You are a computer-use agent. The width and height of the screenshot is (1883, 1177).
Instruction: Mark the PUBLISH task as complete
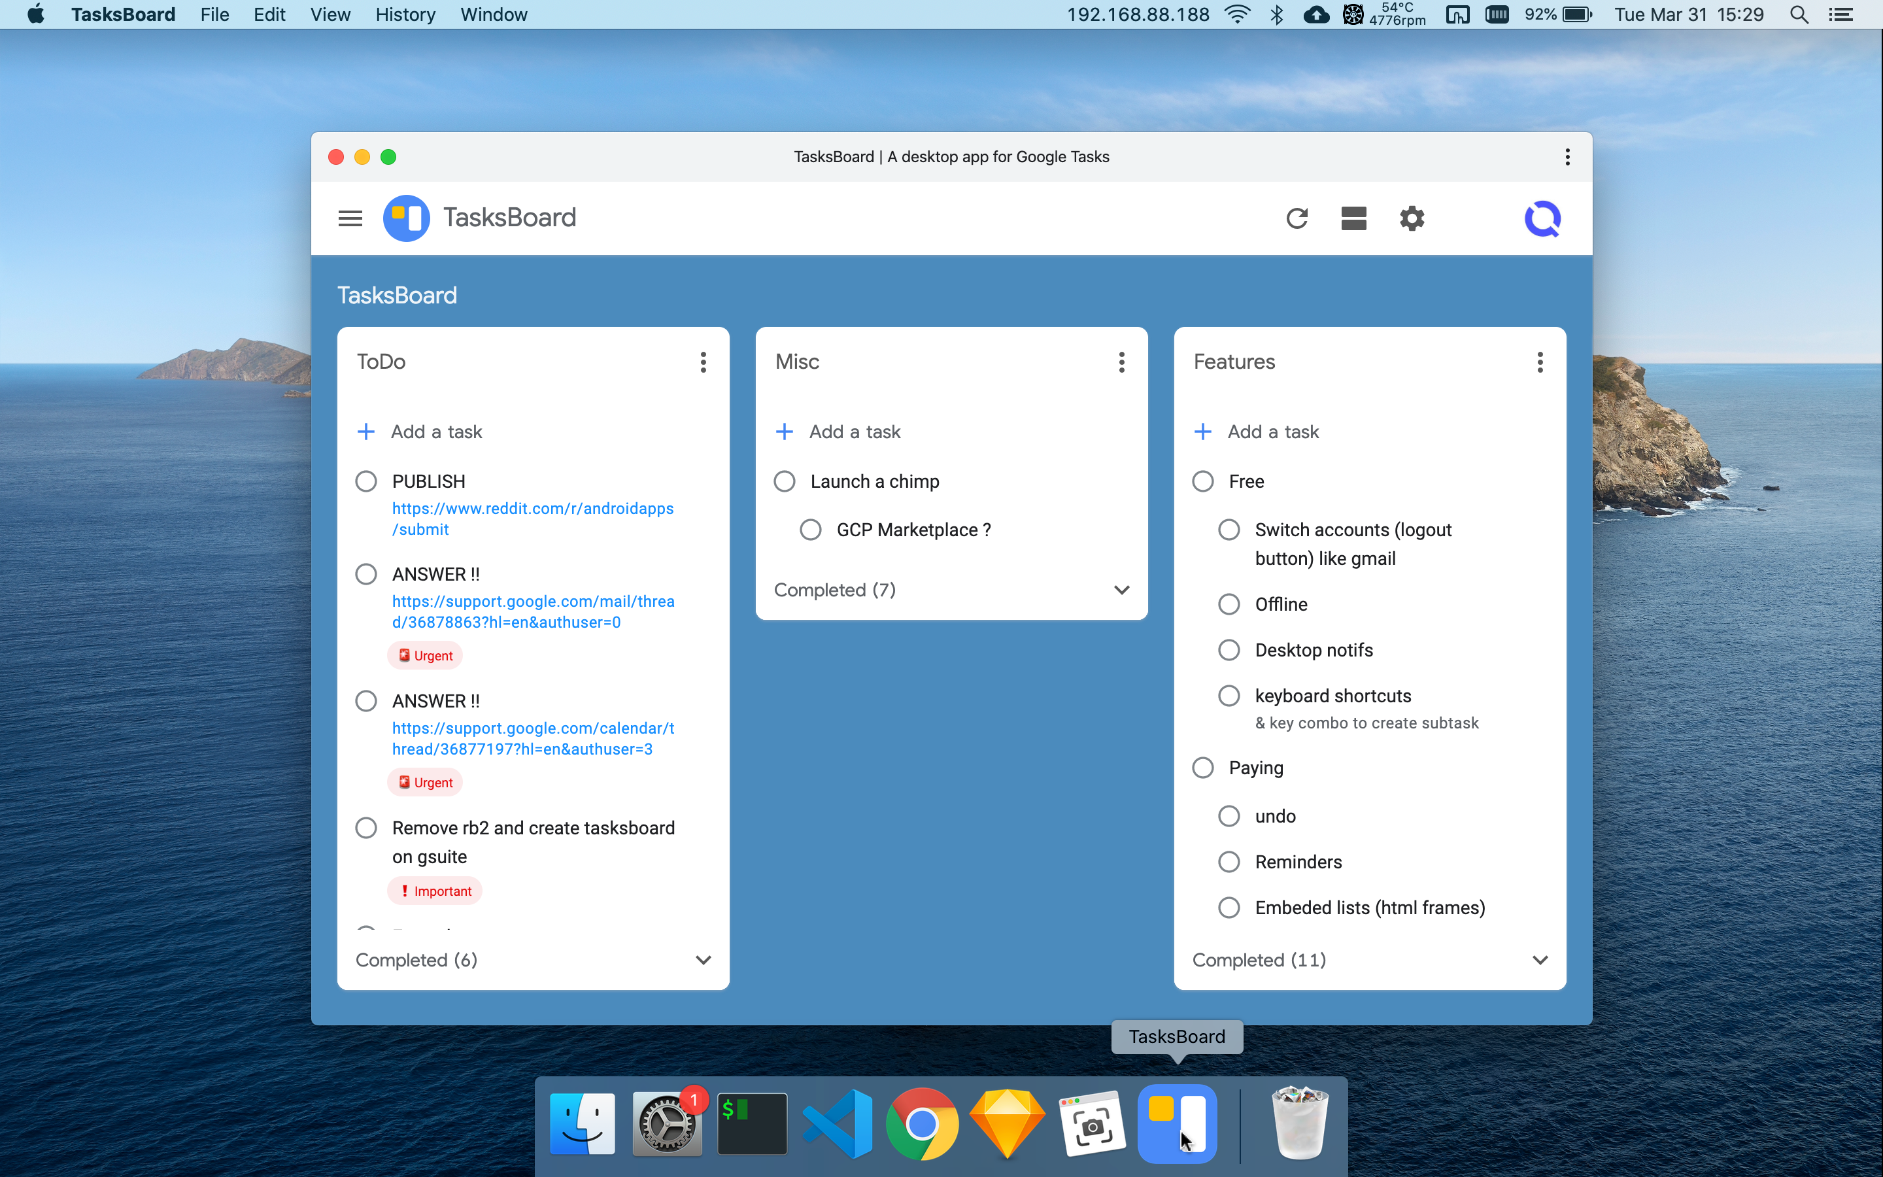coord(365,481)
